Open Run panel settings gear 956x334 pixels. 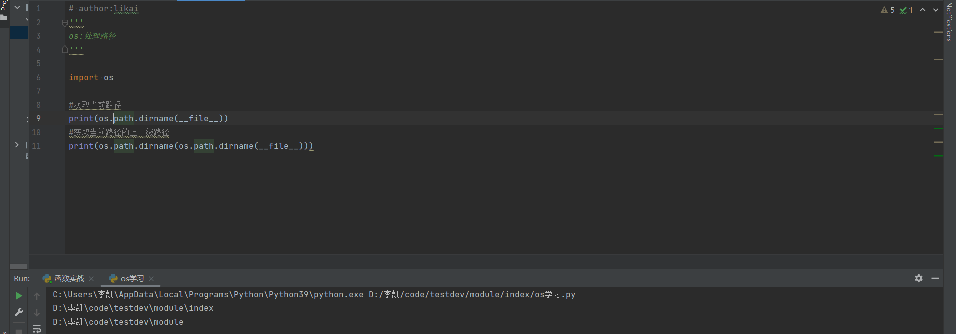[x=919, y=278]
